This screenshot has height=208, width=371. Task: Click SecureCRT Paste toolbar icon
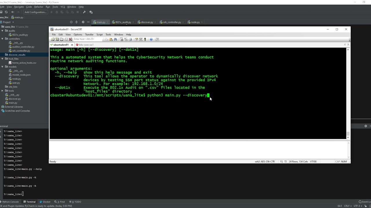[111, 39]
